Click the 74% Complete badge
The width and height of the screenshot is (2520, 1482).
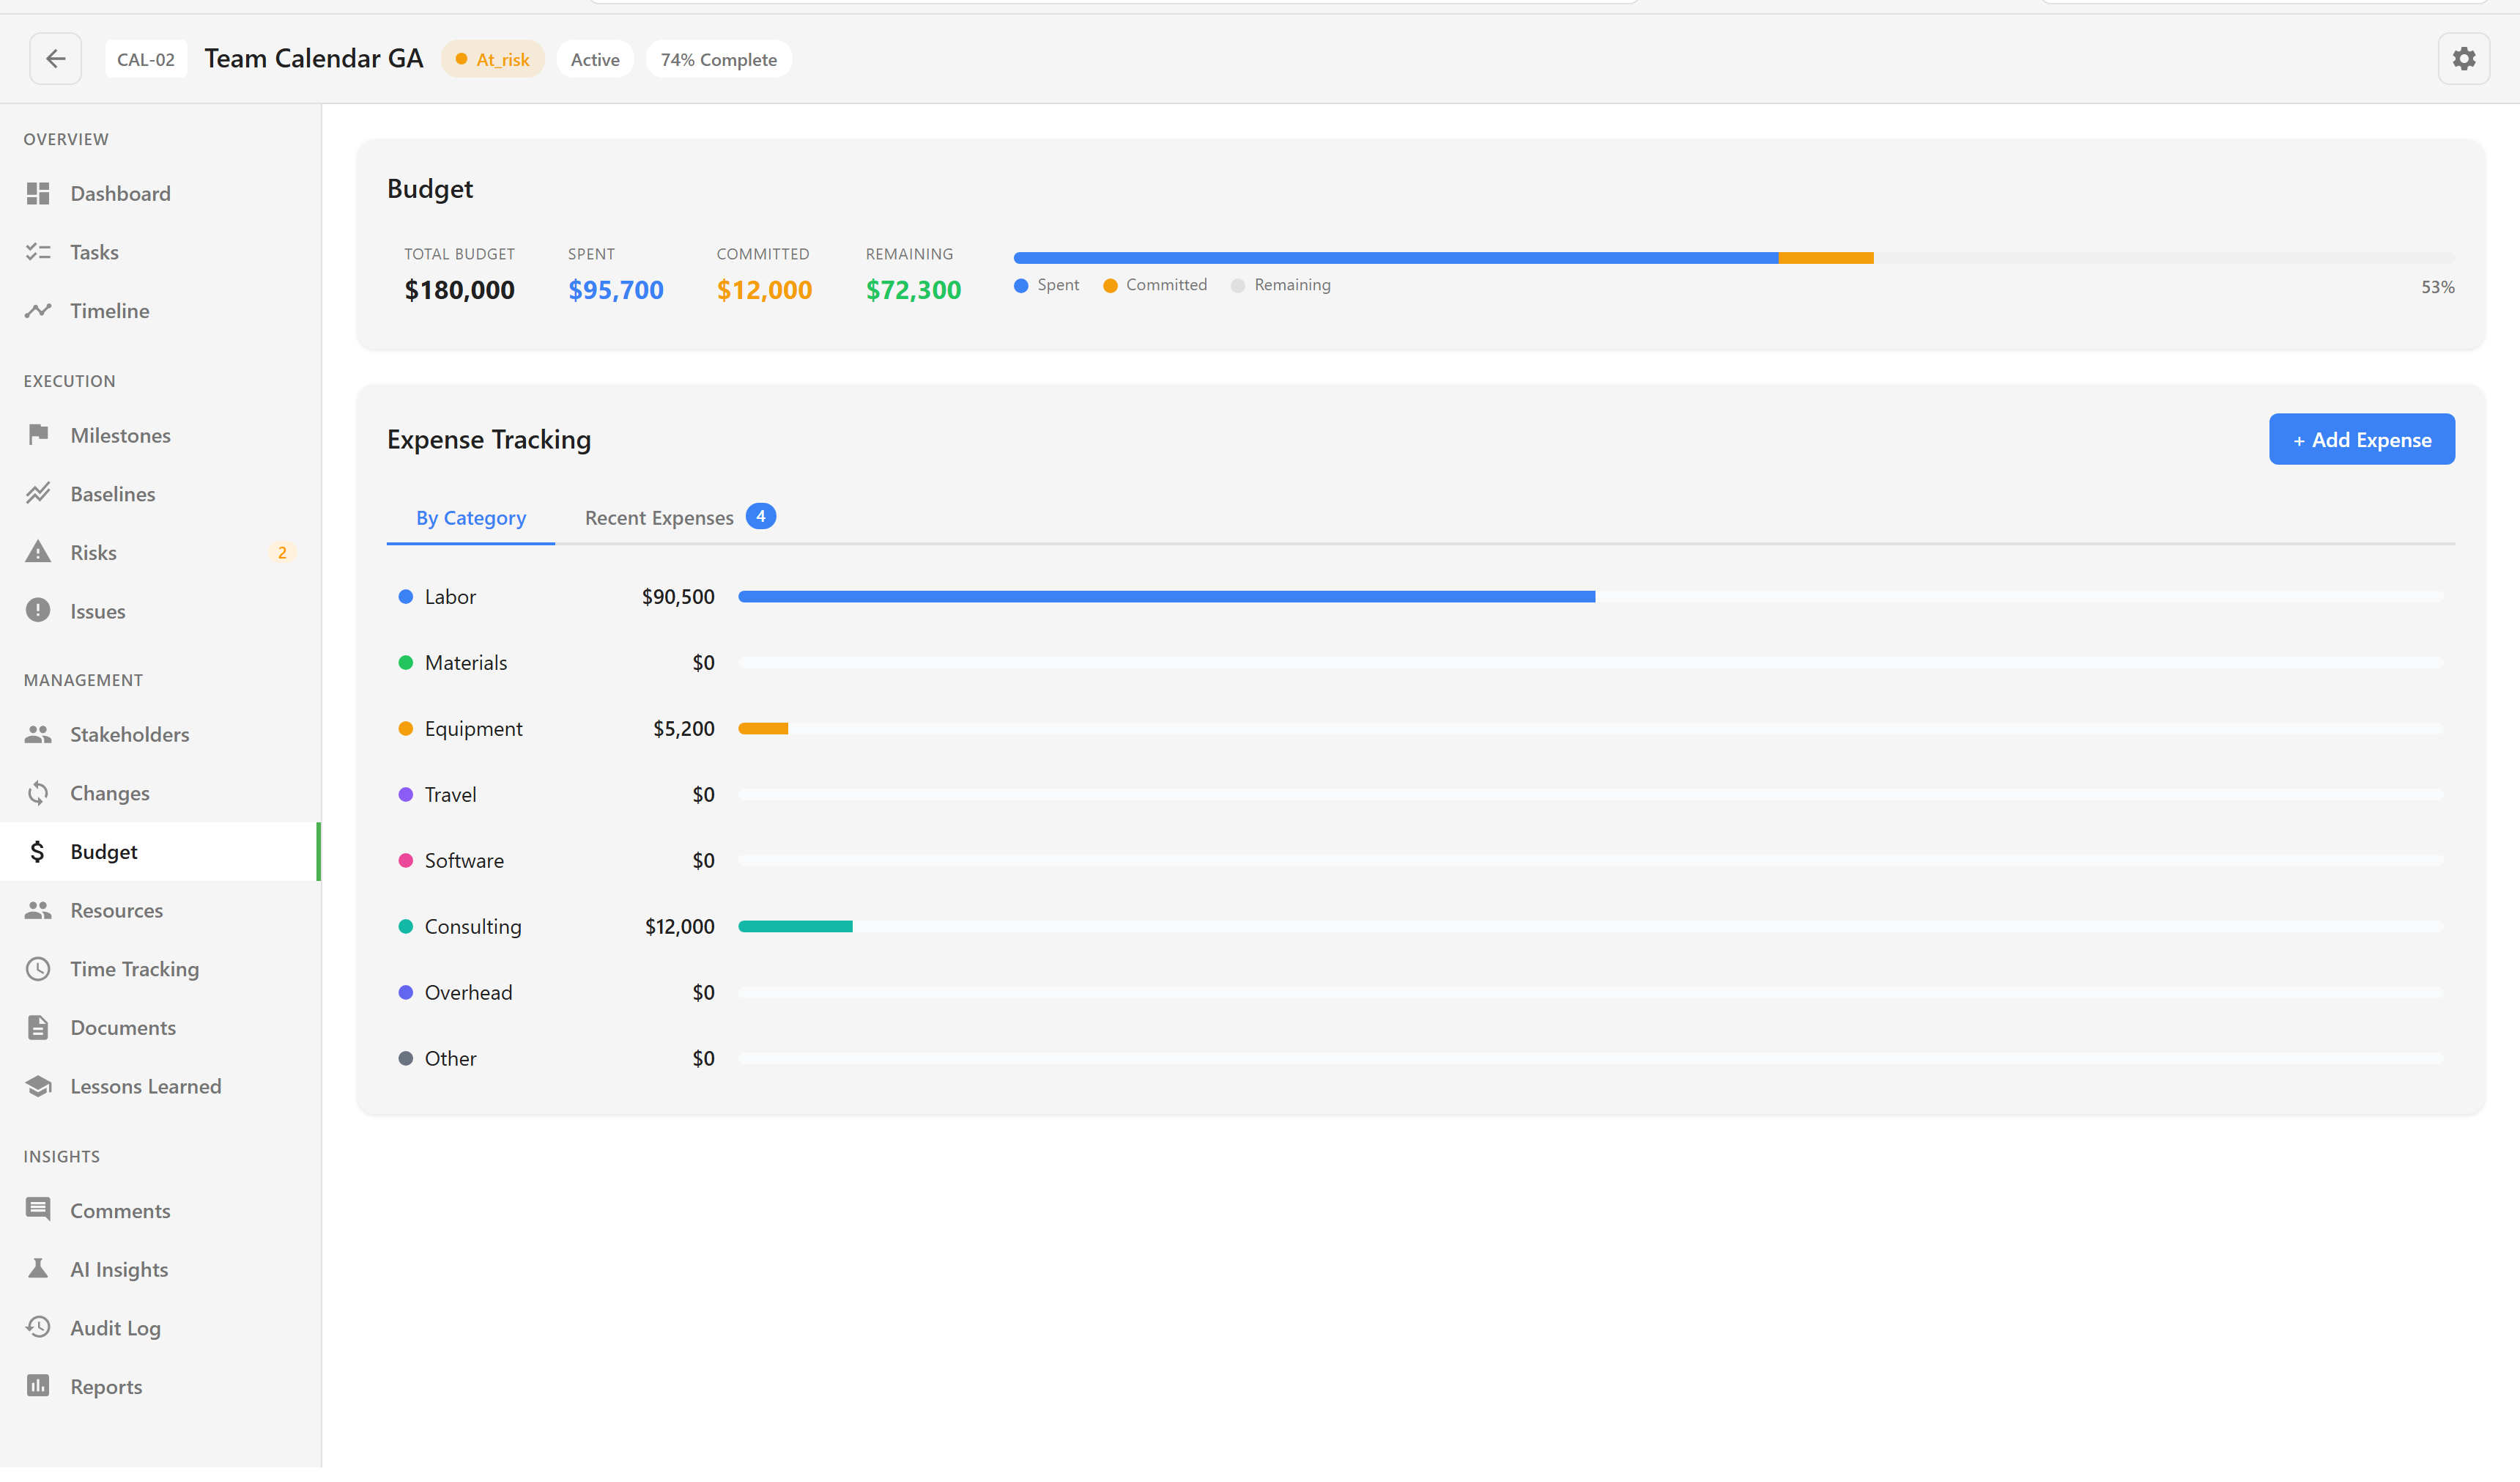coord(718,60)
